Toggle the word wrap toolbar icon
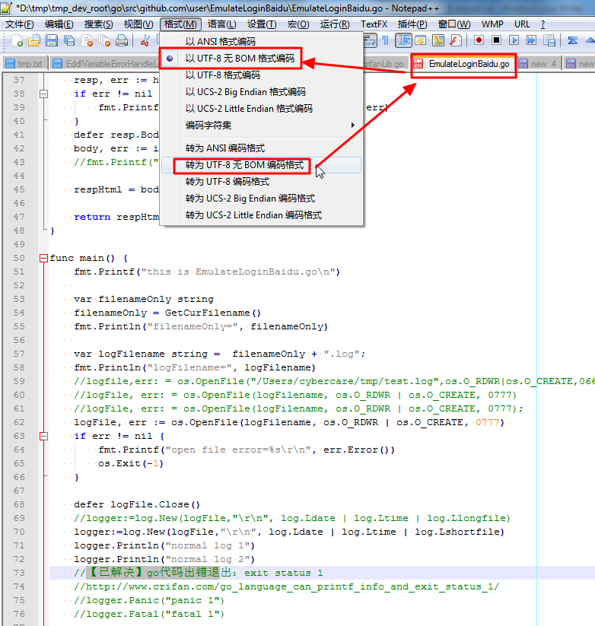Screen dimensions: 595x626 370,40
